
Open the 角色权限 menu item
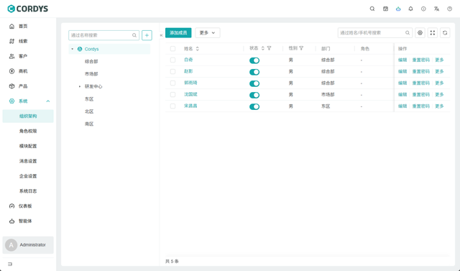pos(28,131)
